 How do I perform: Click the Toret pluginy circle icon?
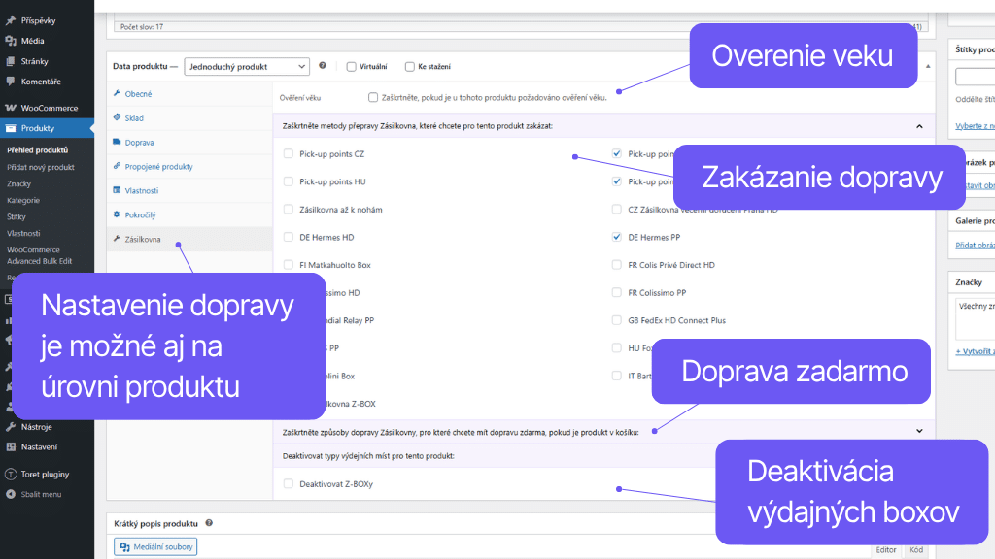tap(10, 474)
